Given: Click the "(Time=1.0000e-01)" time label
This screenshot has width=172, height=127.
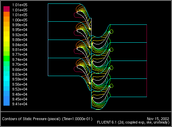Looking at the screenshot, I should (x=77, y=119).
